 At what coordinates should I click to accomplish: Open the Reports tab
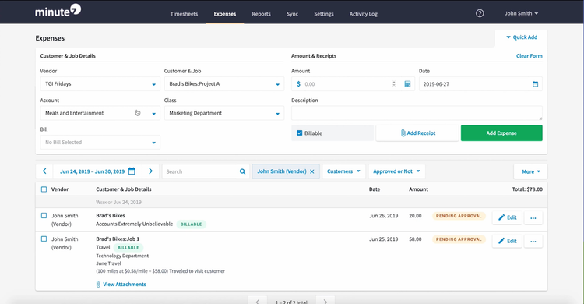(x=261, y=14)
